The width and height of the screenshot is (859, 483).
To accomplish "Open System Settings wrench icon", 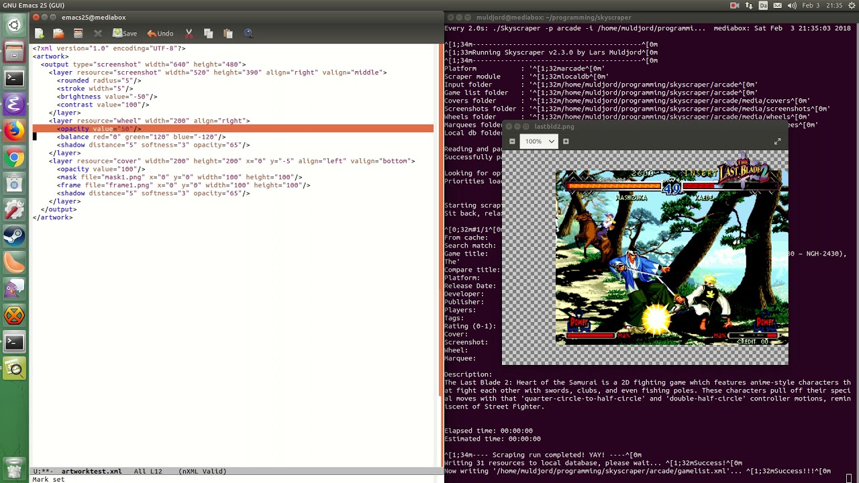I will [14, 210].
